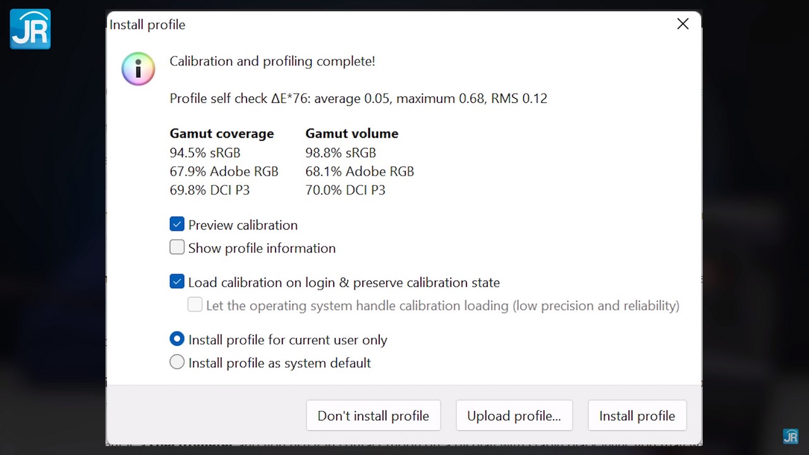Click the 70.0% DCI P3 volume value
Viewport: 809px width, 455px height.
coord(345,190)
